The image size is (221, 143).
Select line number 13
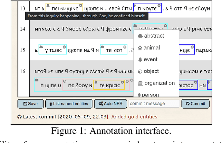pos(22,8)
